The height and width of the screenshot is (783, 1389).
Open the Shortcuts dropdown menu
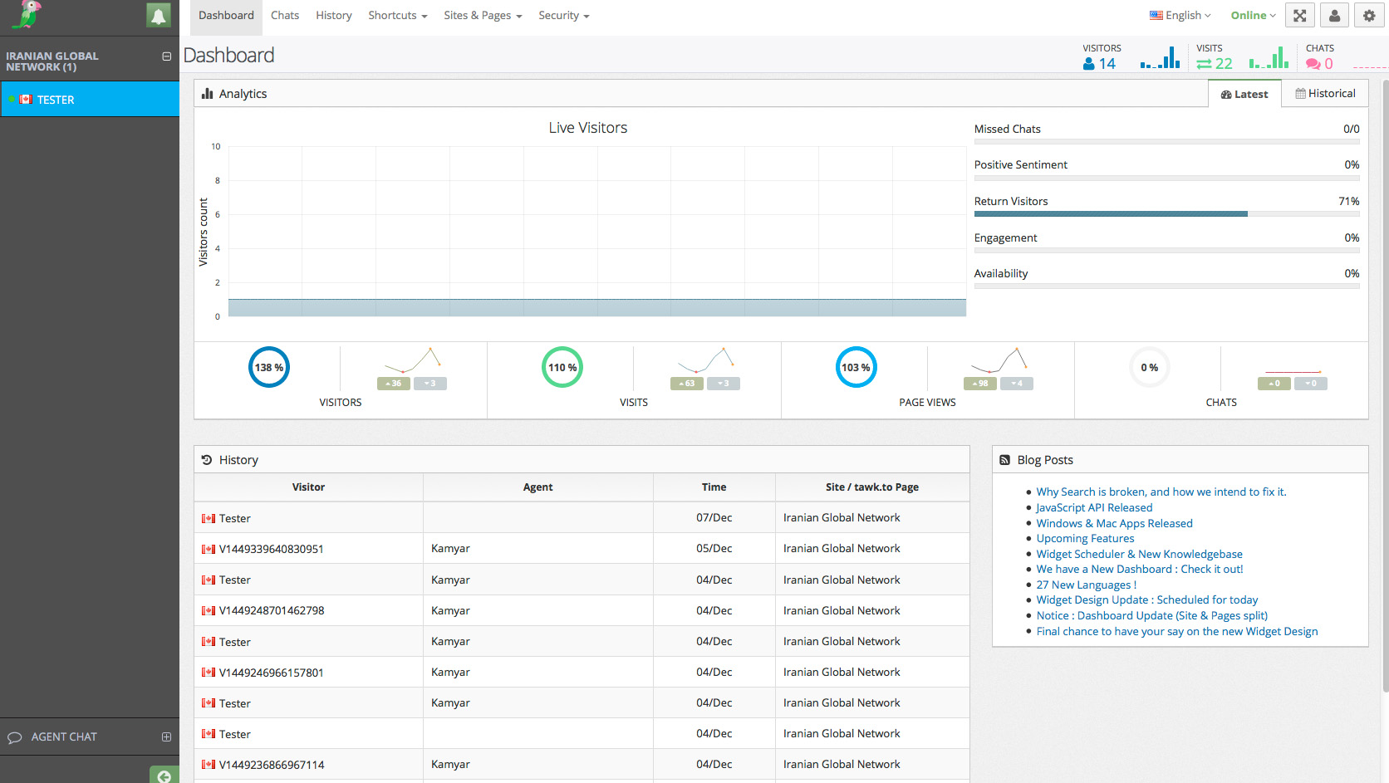pos(397,16)
